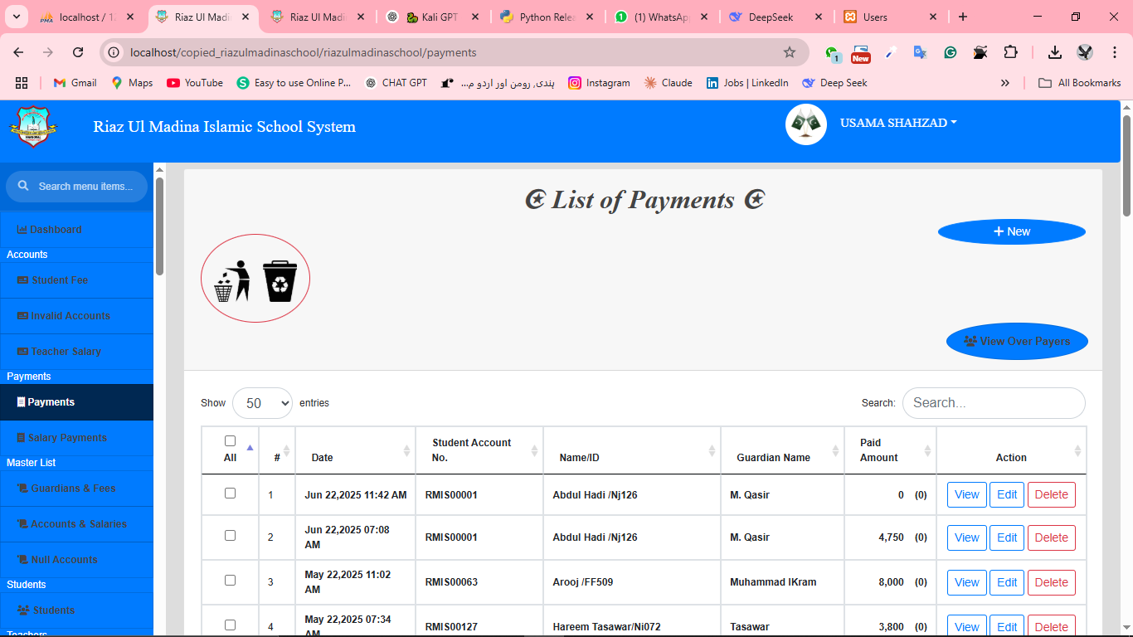Switch to Kali GPT tab

coord(433,17)
